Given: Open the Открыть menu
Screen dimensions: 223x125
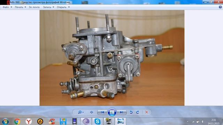Looking at the screenshot, I should (x=62, y=7).
